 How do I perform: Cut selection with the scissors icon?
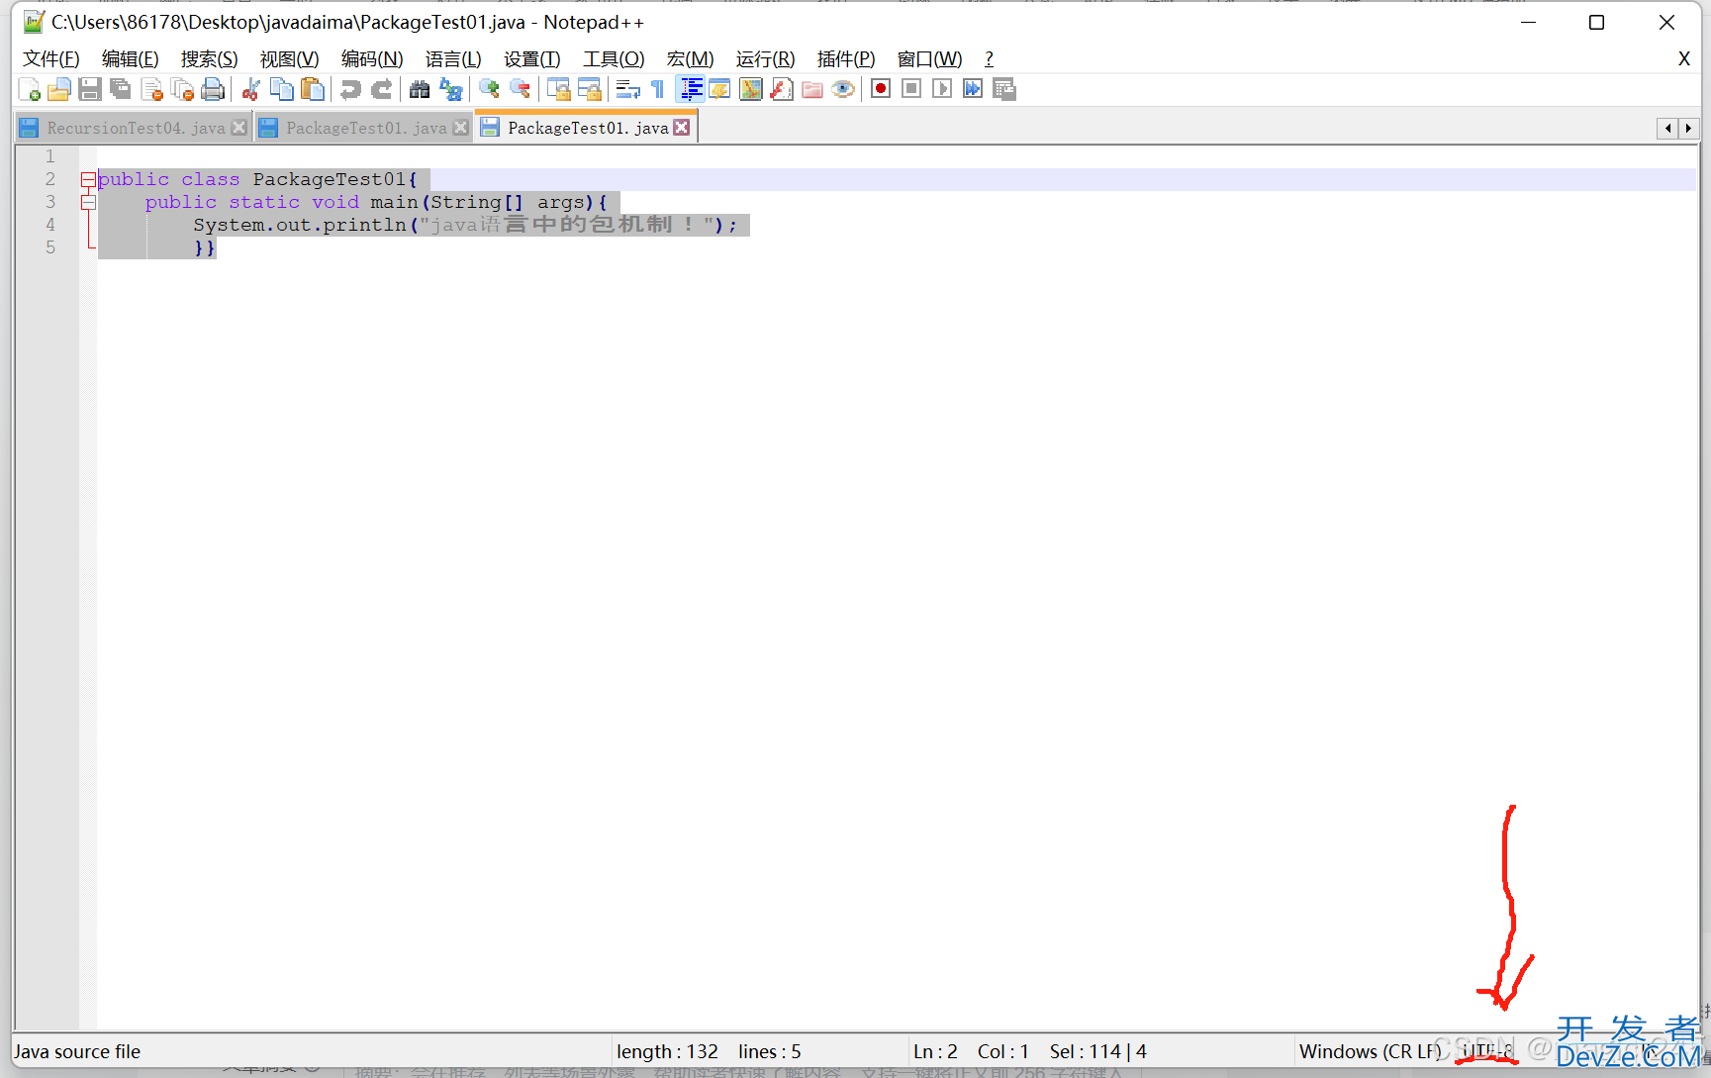coord(251,90)
